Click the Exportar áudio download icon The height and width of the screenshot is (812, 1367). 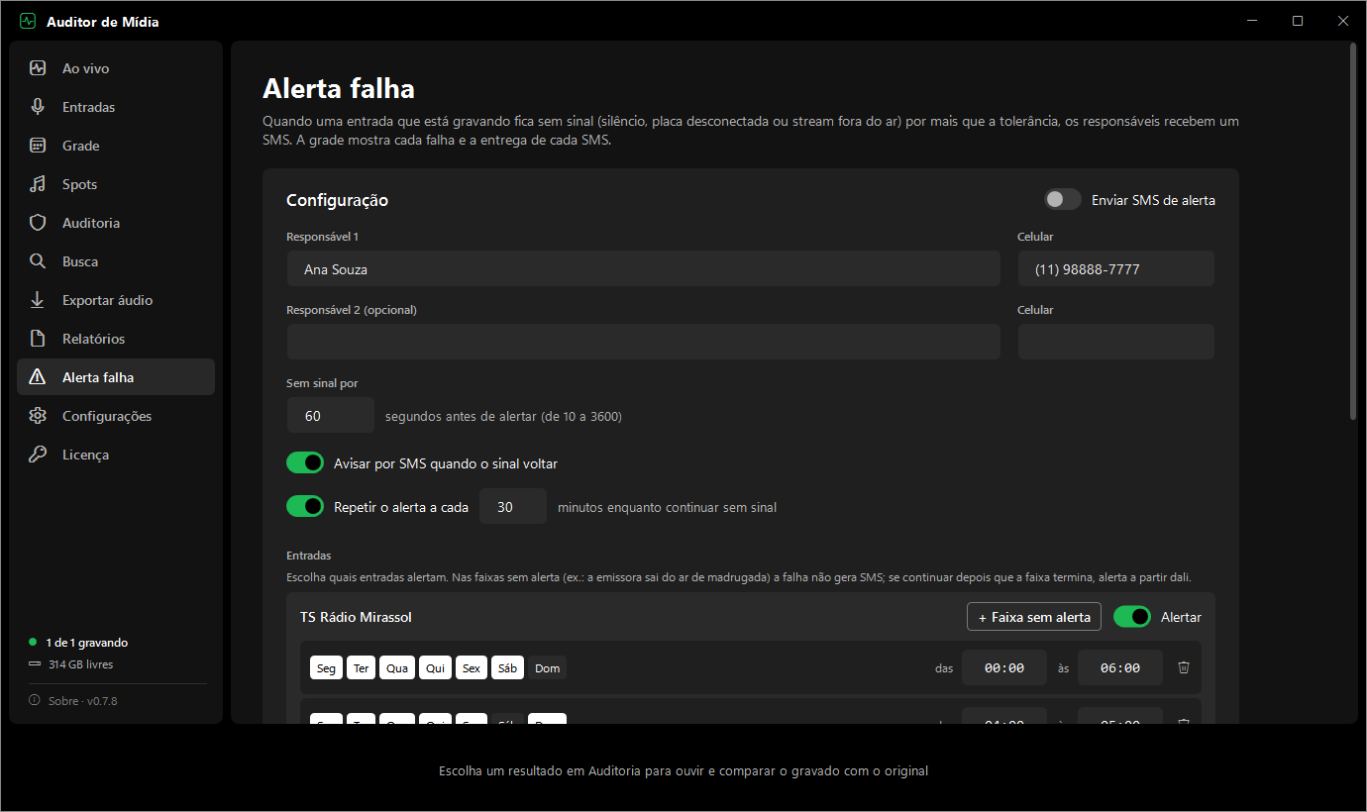tap(38, 300)
